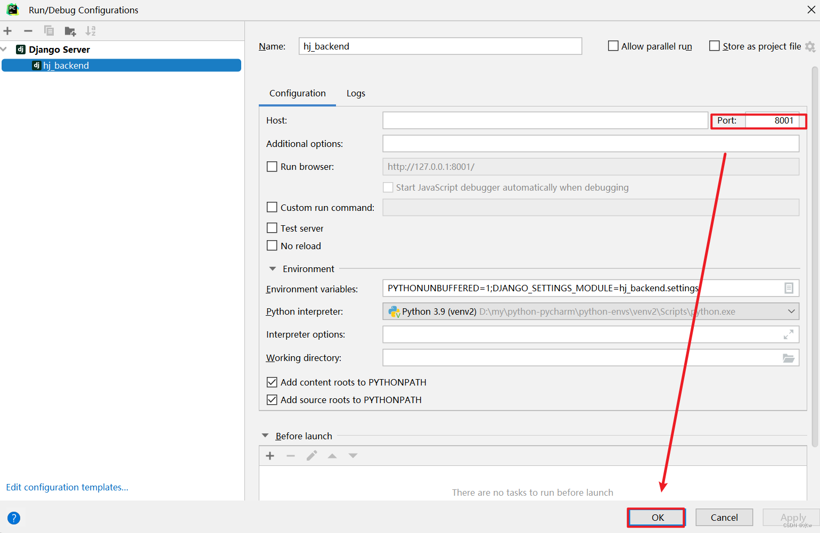Remove the before launch task
820x533 pixels.
291,456
